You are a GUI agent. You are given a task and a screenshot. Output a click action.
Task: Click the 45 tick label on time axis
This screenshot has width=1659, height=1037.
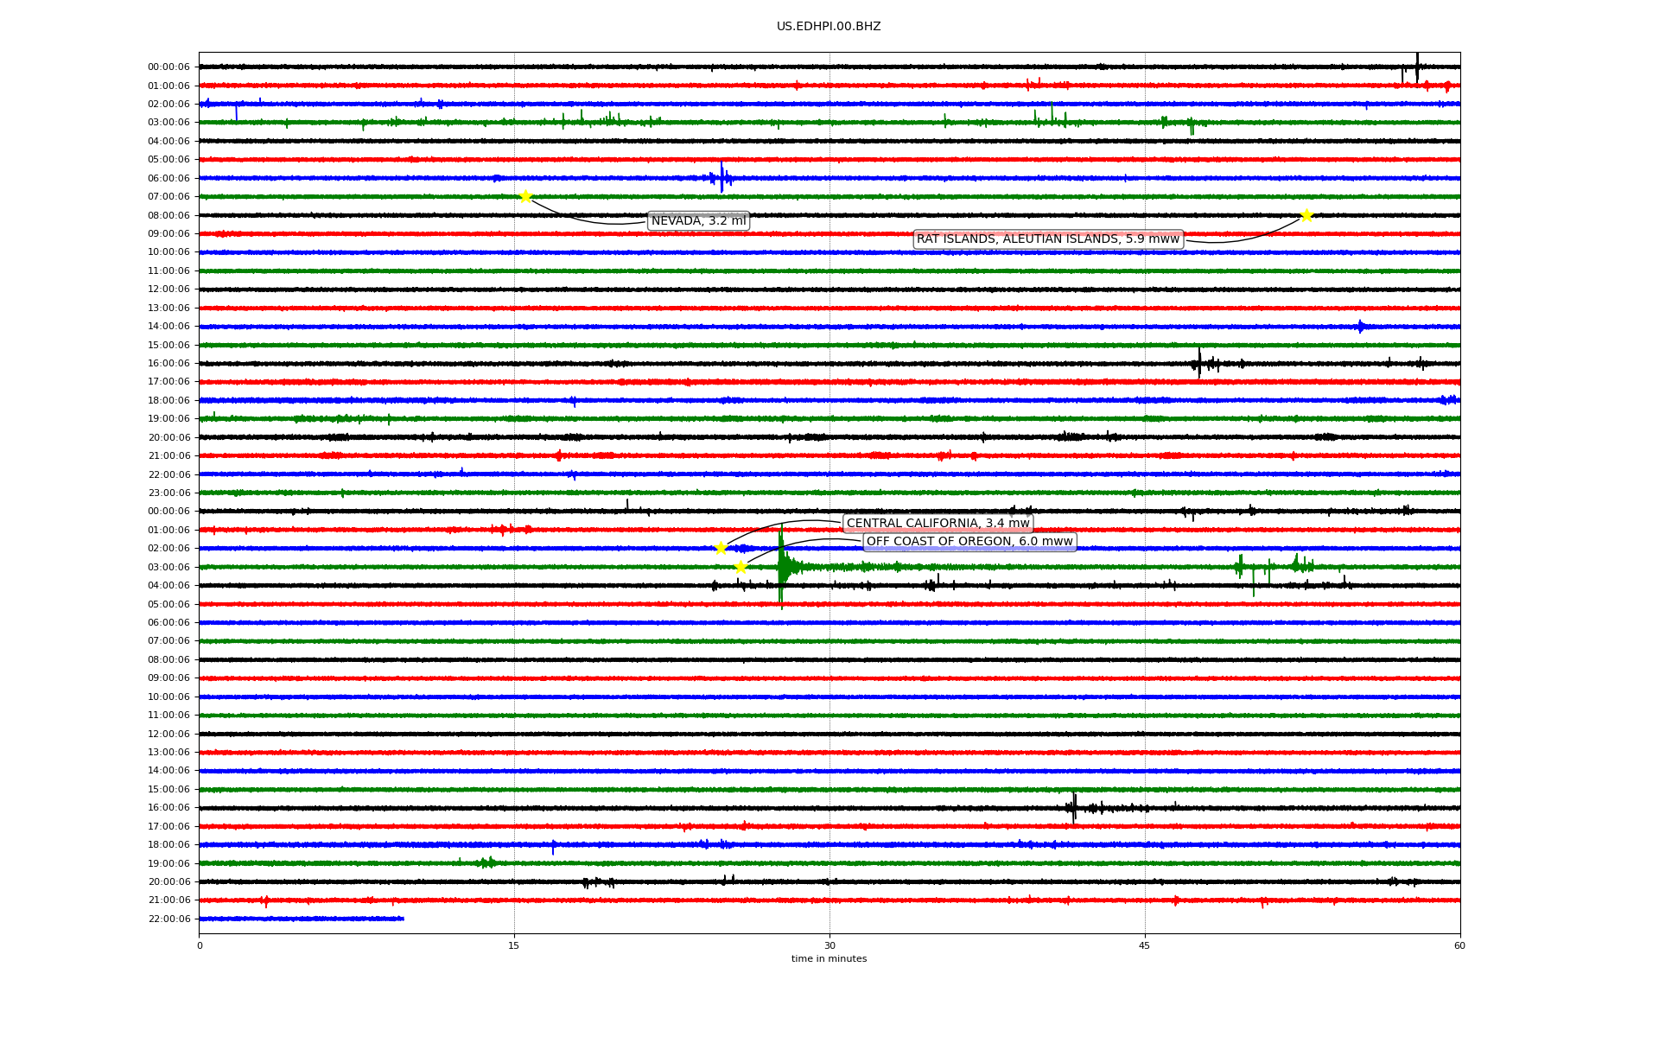1145,945
